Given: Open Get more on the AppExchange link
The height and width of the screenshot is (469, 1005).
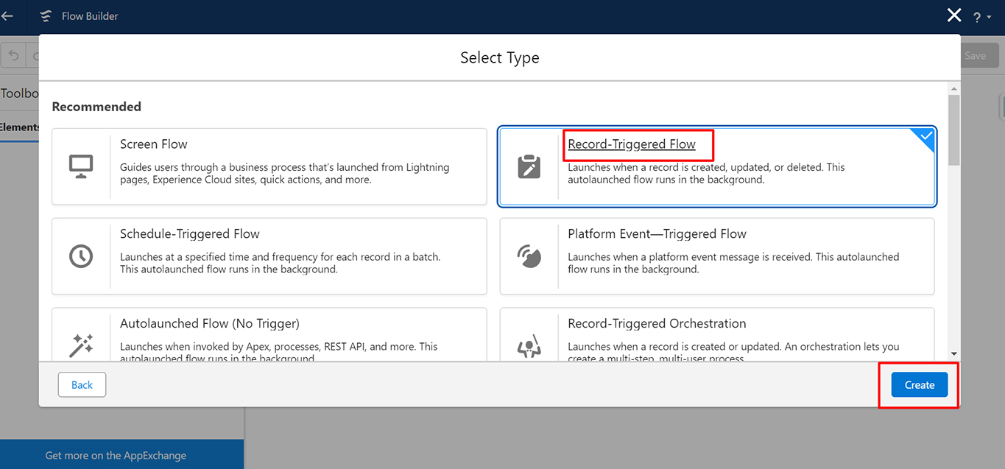Looking at the screenshot, I should pos(116,455).
